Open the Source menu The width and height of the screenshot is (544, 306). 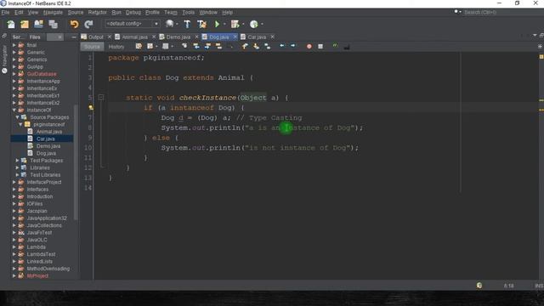[x=76, y=12]
